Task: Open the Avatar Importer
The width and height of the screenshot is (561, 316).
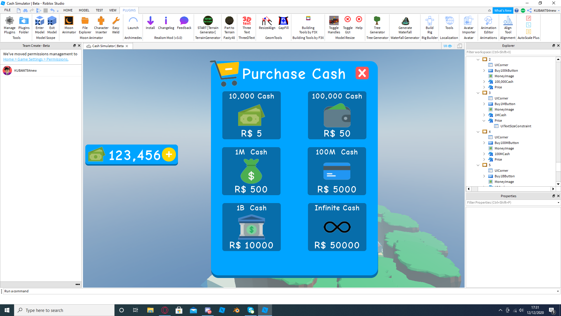Action: (469, 25)
